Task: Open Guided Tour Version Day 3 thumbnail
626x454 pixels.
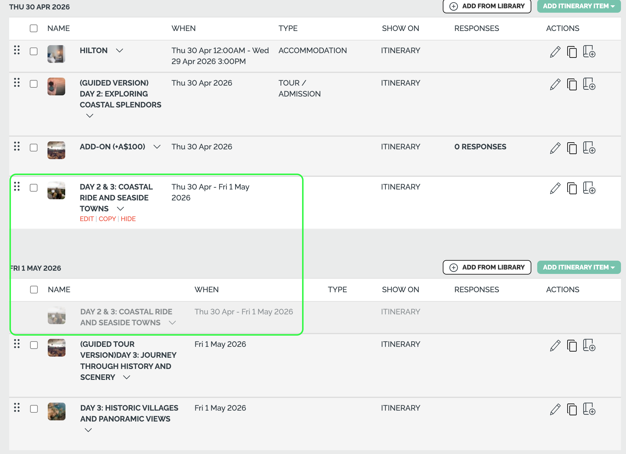Action: (x=57, y=348)
